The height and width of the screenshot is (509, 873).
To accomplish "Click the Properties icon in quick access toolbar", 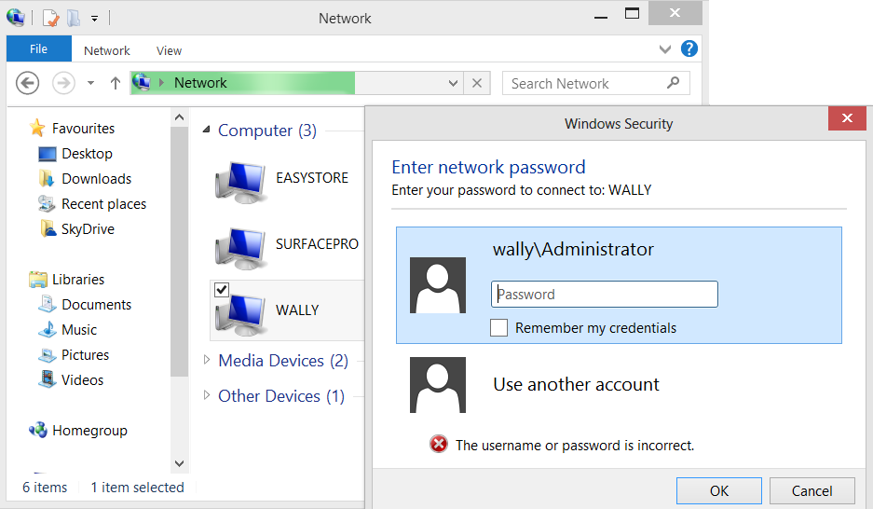I will click(51, 18).
